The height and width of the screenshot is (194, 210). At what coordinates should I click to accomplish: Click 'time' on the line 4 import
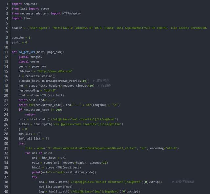click(x=27, y=18)
